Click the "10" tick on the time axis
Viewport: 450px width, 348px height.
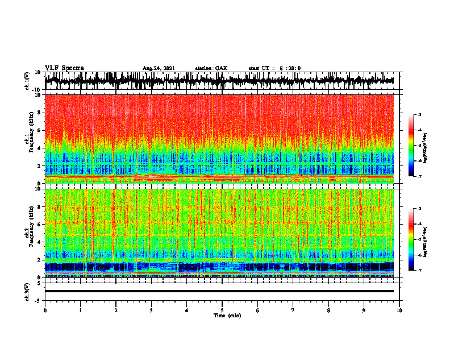(399, 310)
